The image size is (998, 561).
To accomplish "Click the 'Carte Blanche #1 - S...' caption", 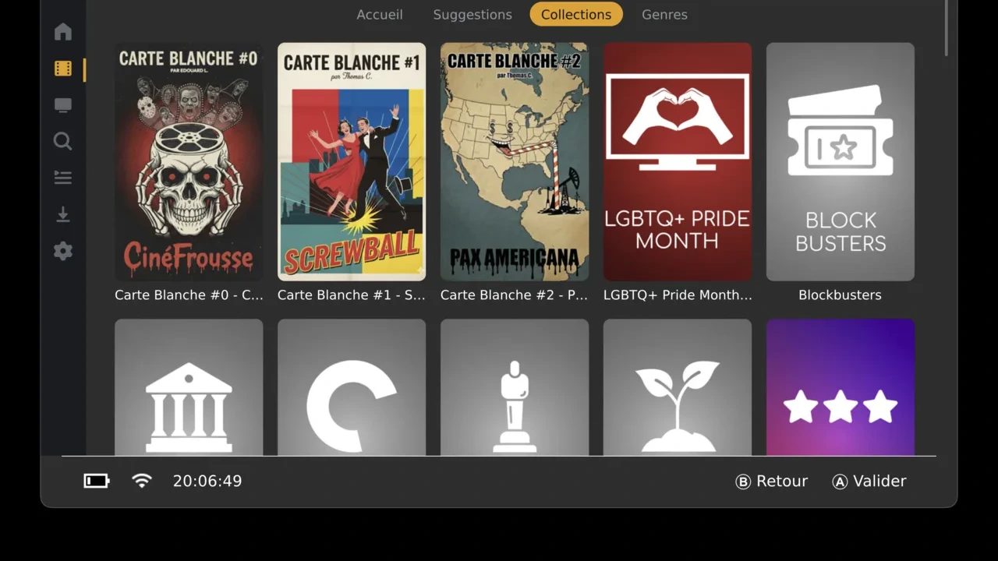I will (352, 295).
